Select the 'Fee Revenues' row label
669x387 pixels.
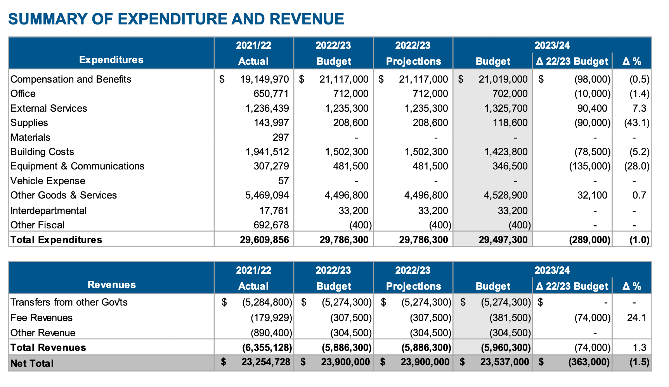[x=42, y=318]
